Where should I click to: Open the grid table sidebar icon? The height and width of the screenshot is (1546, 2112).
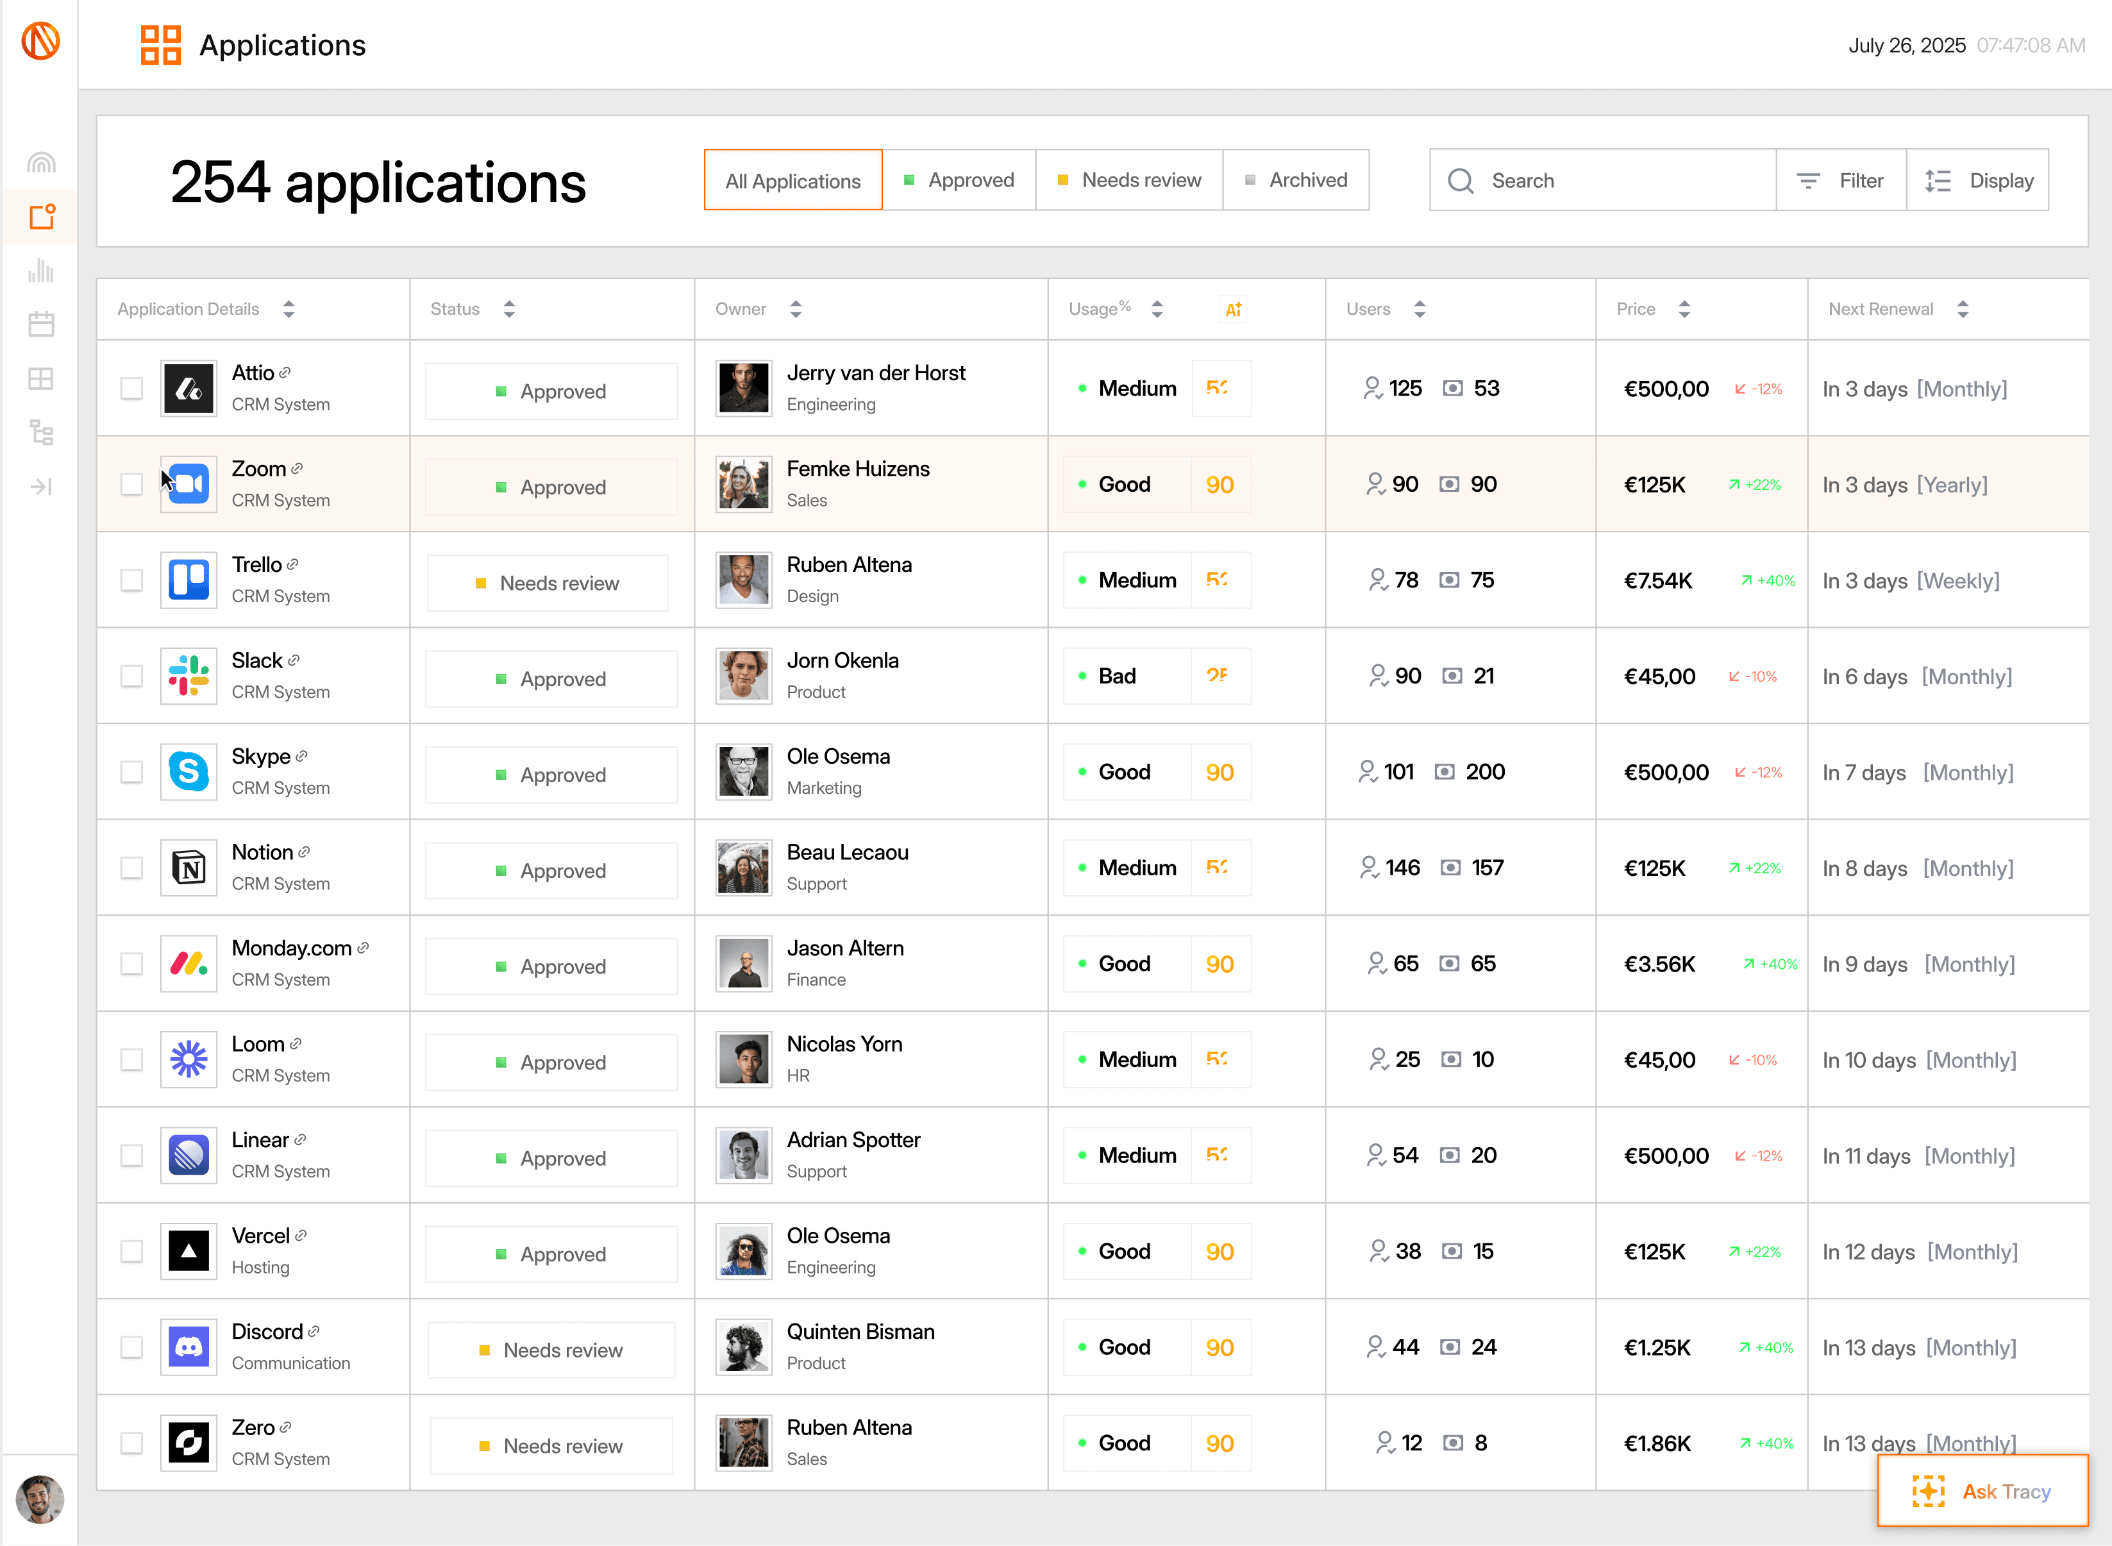41,379
